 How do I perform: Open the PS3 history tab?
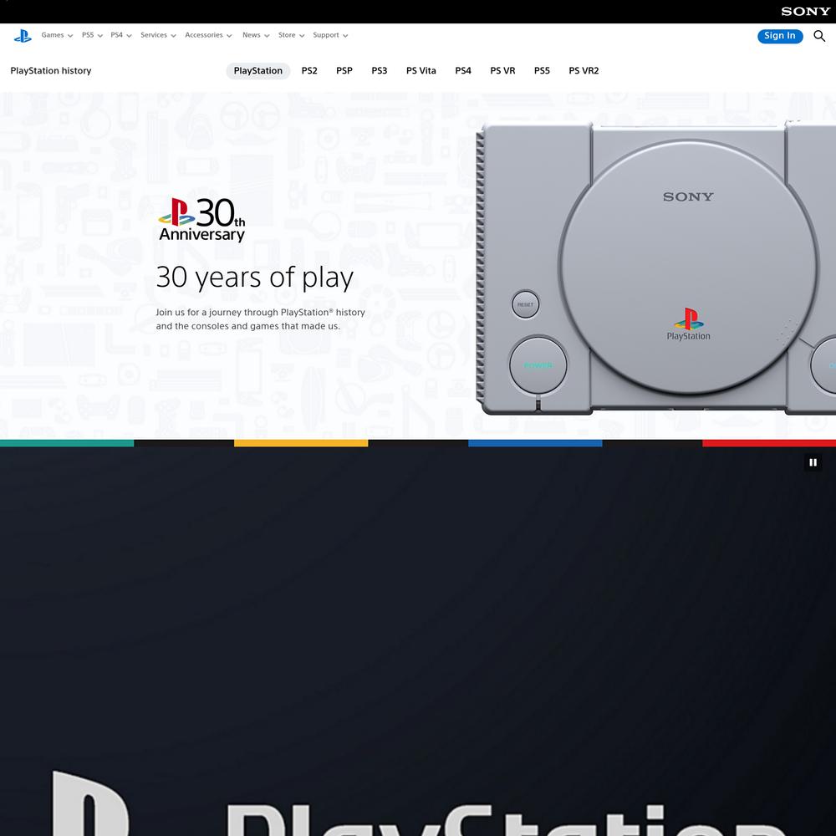point(379,71)
